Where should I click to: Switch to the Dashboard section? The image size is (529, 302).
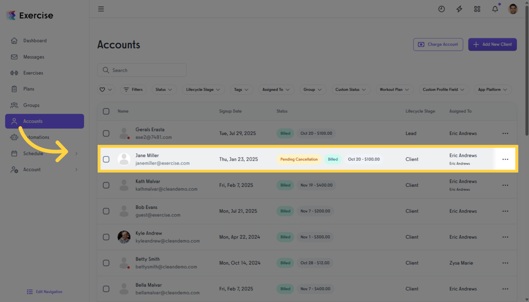pyautogui.click(x=35, y=41)
